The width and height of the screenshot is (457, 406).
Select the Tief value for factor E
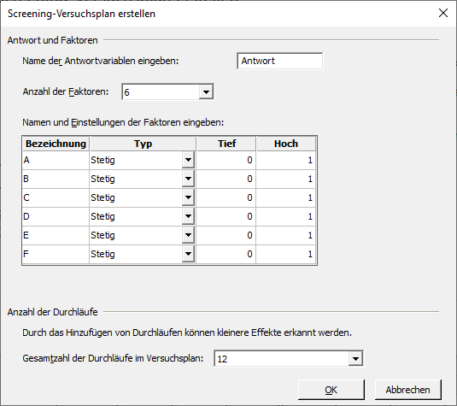tap(226, 235)
